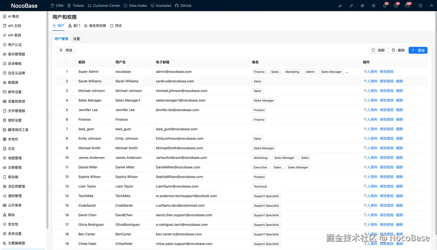Click the NocoBase logo
Screen dimensions: 437x250
(x=24, y=6)
